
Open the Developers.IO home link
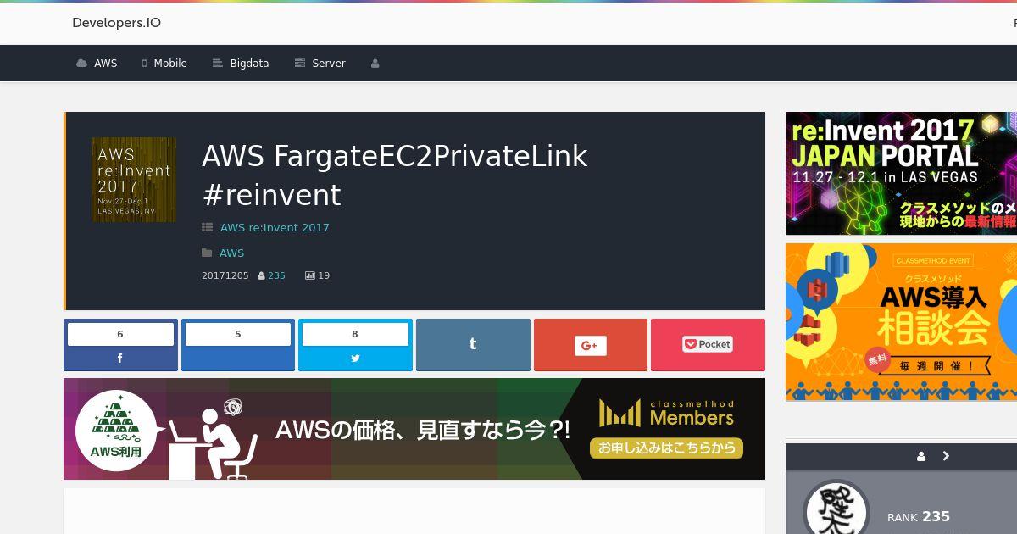(x=116, y=23)
